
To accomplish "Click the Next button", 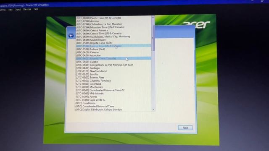I will [185, 128].
